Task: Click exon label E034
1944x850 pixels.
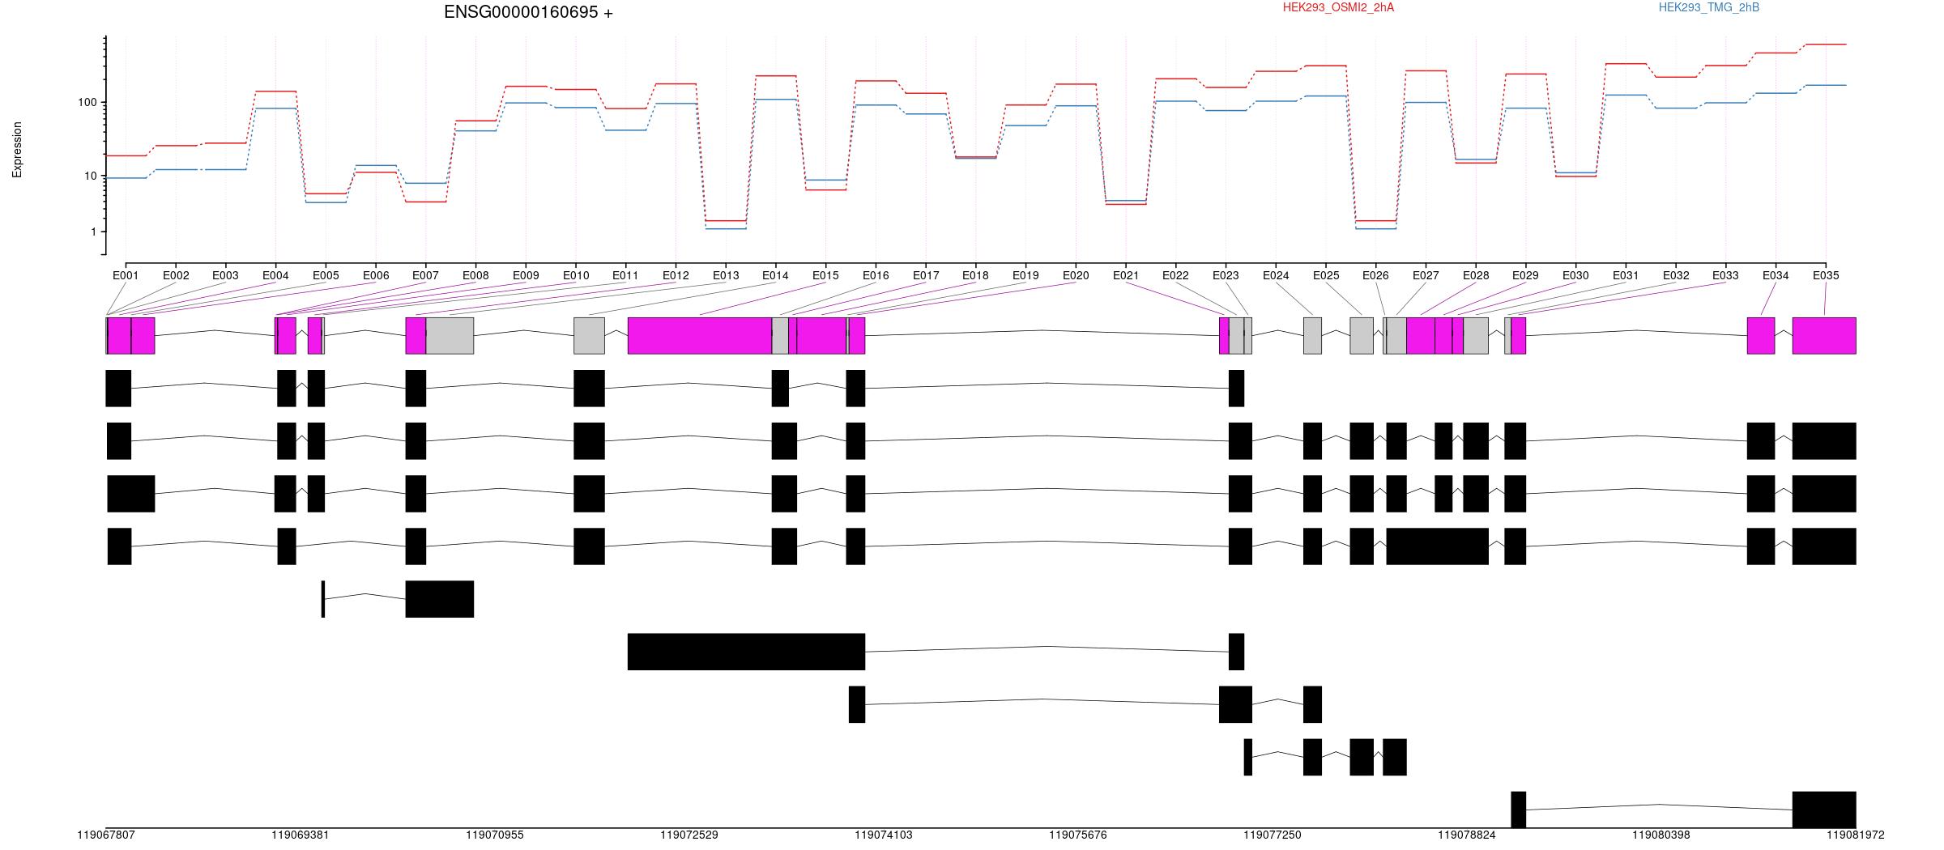Action: pos(1776,275)
